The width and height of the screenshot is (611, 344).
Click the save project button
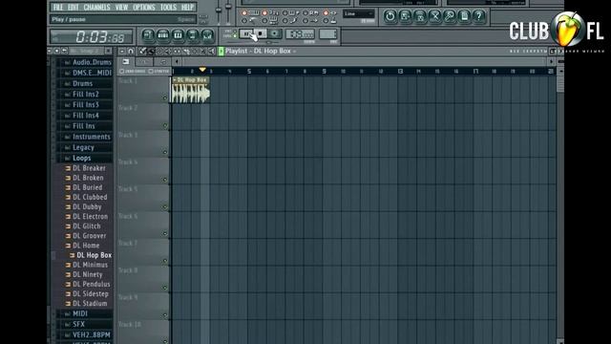(405, 16)
